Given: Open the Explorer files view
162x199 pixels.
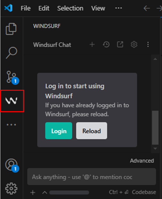Looking at the screenshot, I should tap(11, 29).
